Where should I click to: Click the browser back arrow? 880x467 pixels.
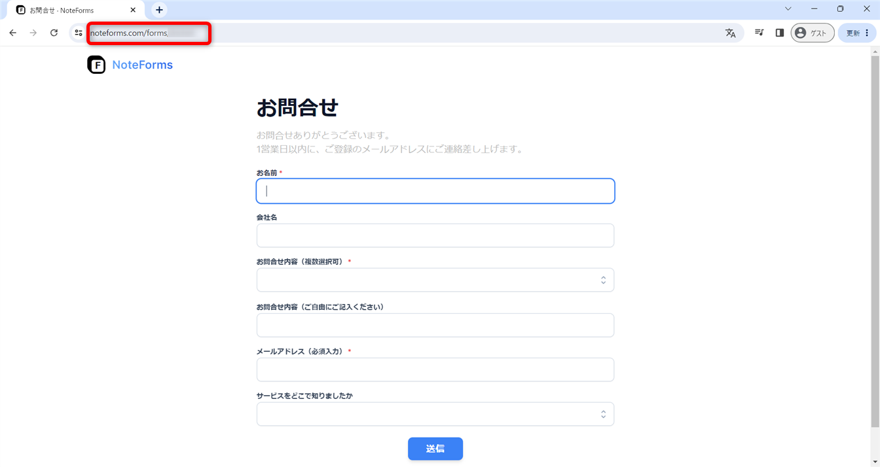(x=13, y=33)
